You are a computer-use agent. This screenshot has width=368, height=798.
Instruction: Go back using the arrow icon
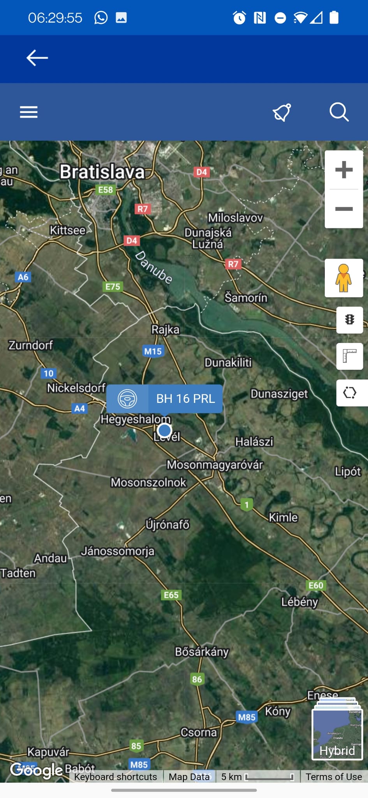pos(37,58)
